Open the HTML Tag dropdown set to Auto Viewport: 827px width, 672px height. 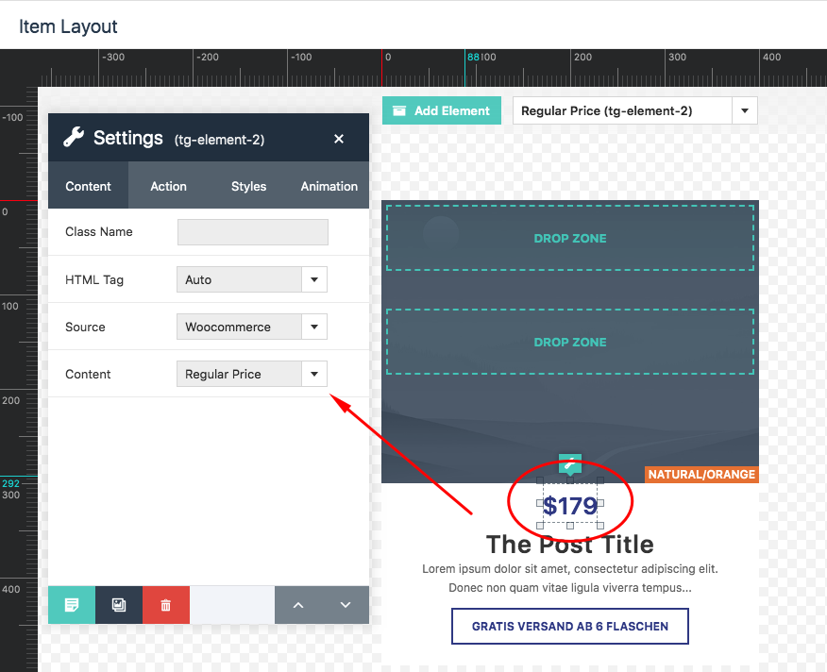pos(251,280)
